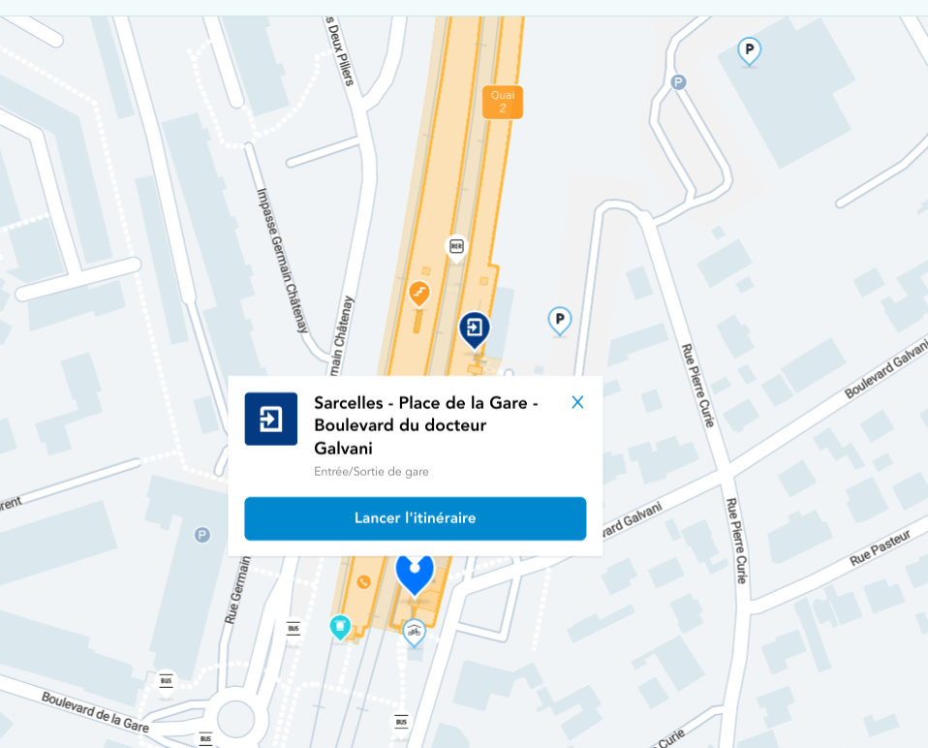Select the RER station pin

pos(456,249)
